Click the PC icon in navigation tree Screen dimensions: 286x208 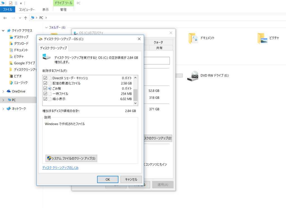[x=9, y=100]
